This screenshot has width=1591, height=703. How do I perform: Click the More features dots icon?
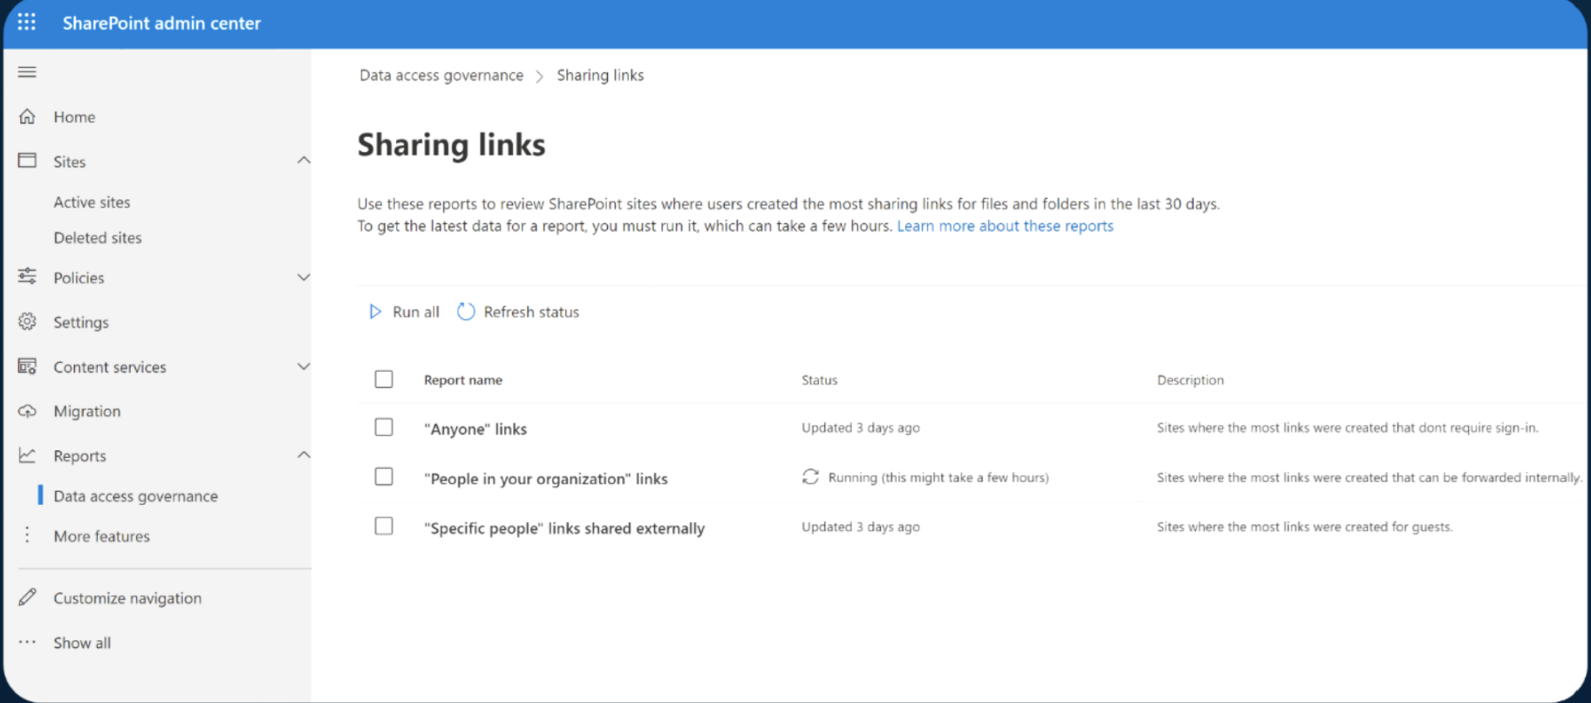point(27,535)
